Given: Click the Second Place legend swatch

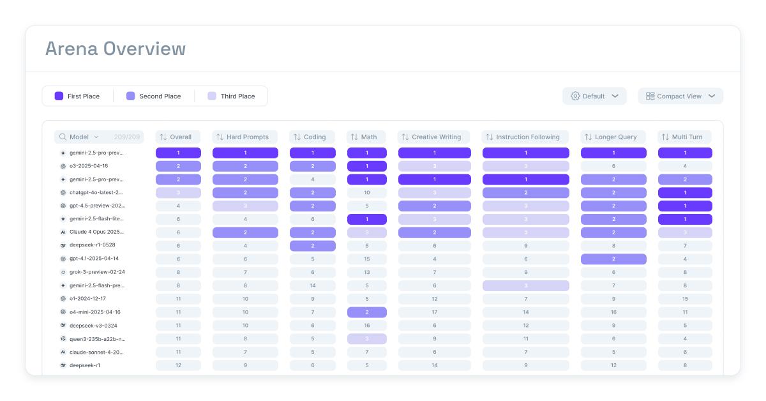Looking at the screenshot, I should click(x=131, y=96).
